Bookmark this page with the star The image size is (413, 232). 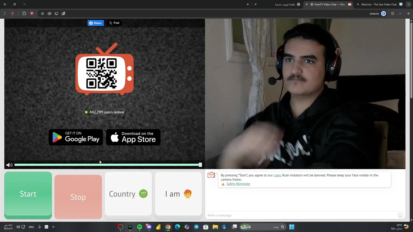[x=42, y=14]
